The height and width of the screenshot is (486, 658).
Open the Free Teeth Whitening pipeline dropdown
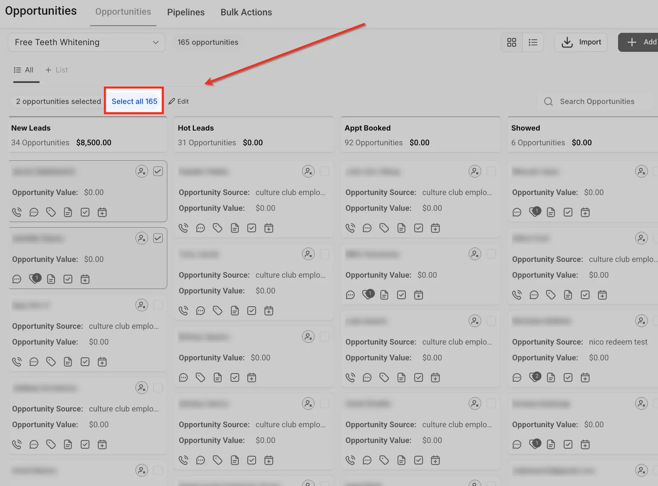tap(86, 42)
